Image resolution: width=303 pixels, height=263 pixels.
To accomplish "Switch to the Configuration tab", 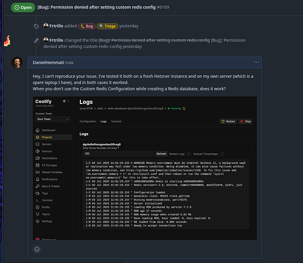I will (88, 121).
